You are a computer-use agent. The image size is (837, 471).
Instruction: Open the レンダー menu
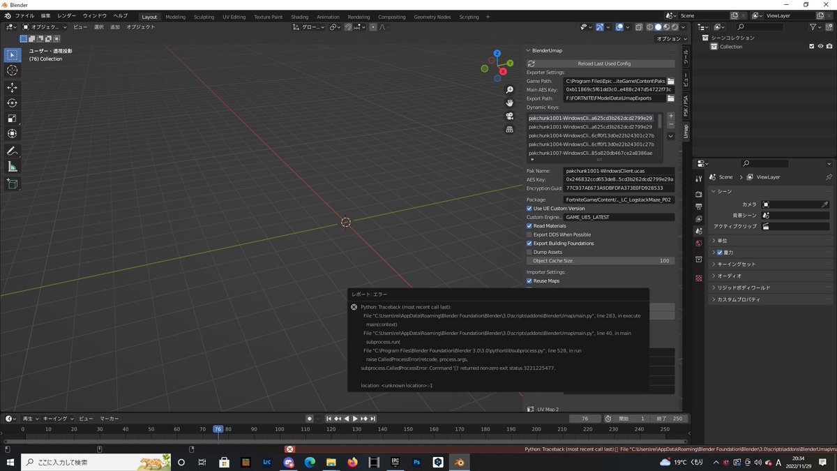point(67,15)
